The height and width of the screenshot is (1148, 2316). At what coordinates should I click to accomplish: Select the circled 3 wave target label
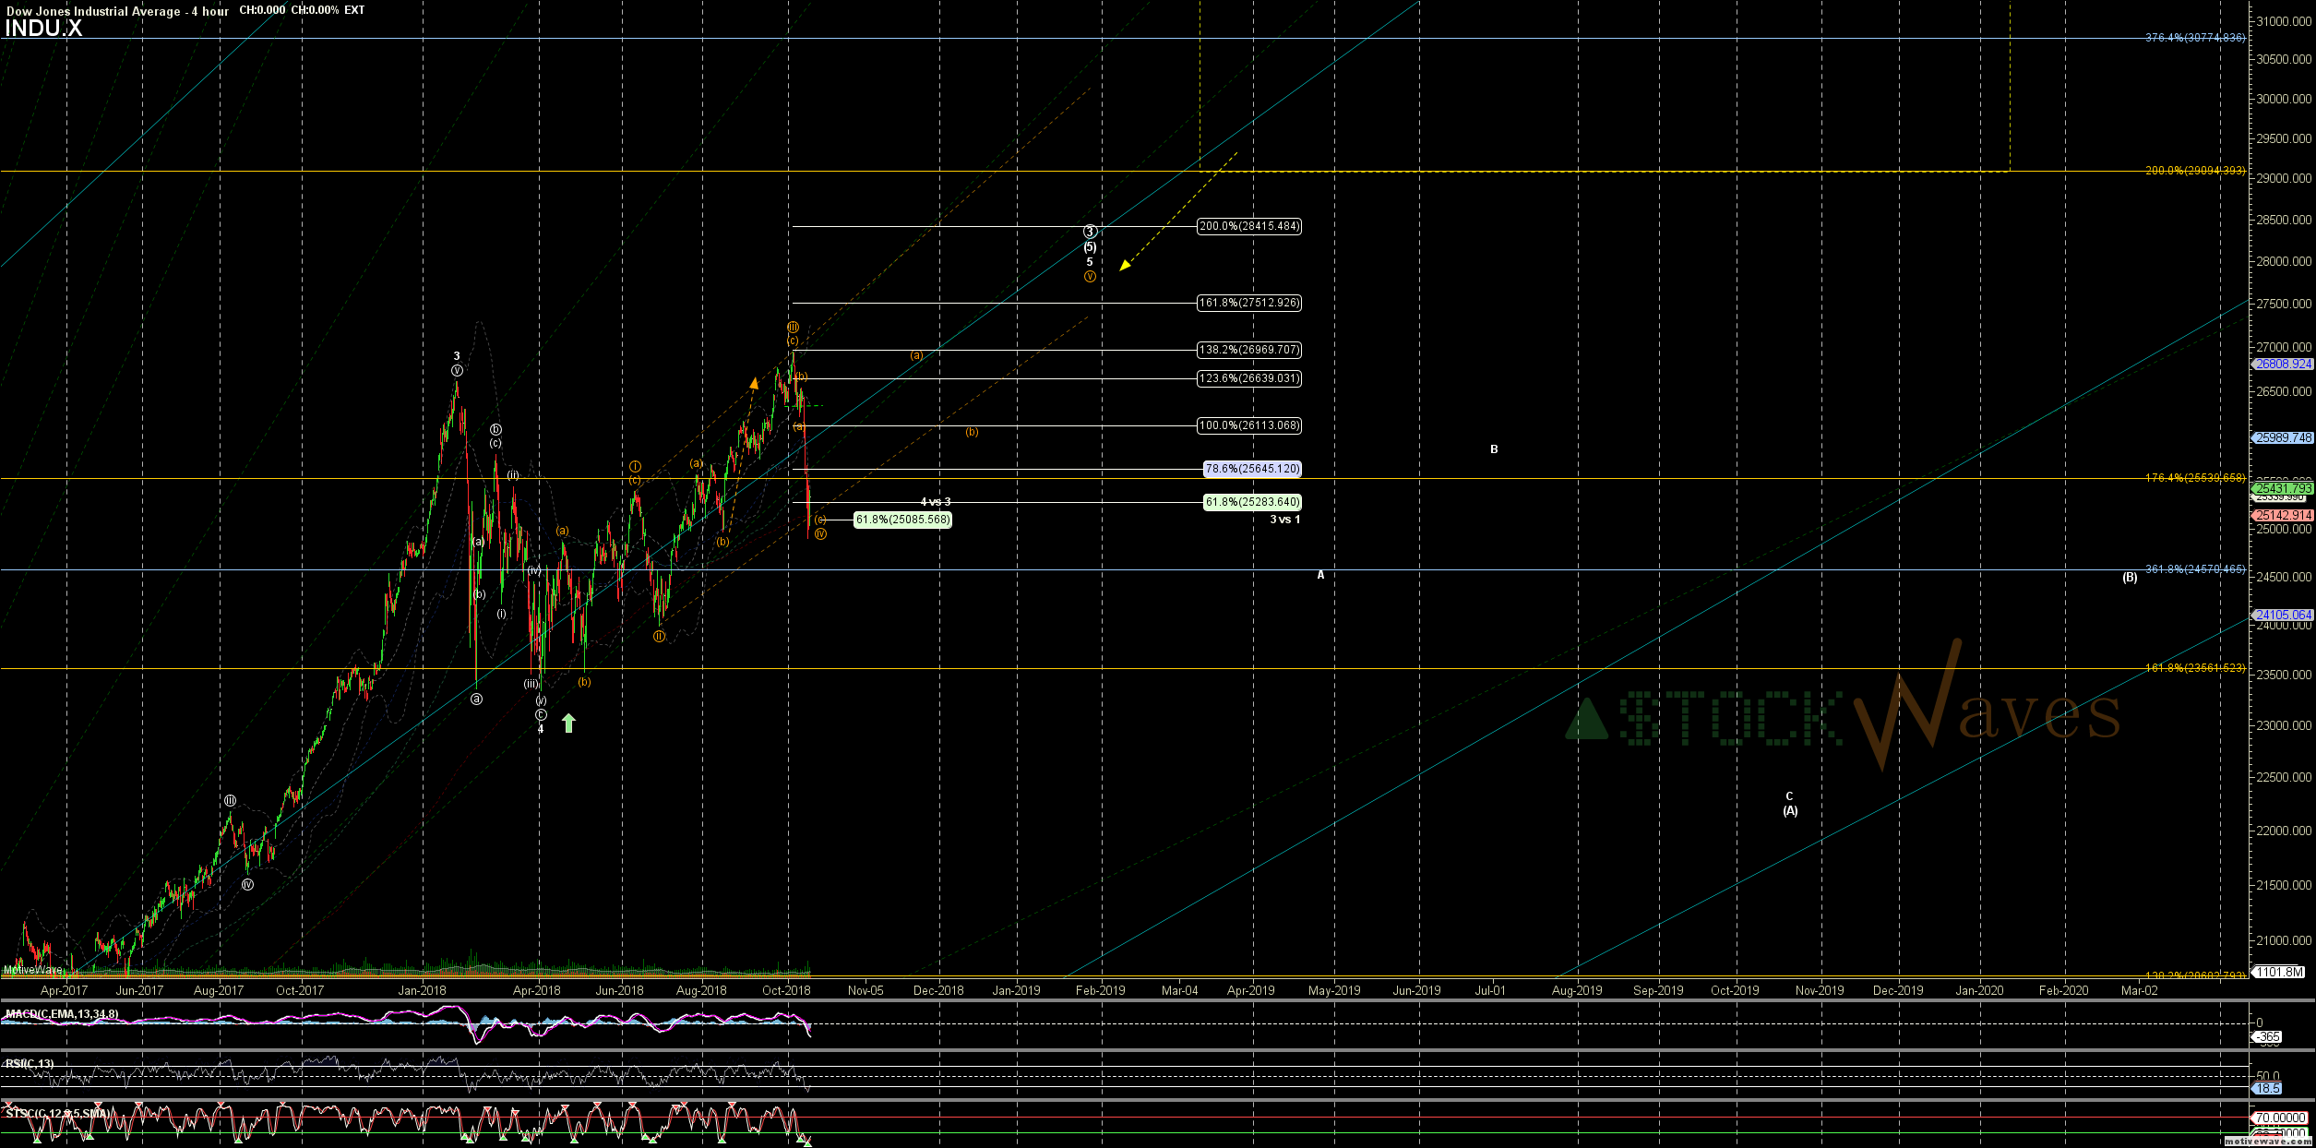coord(1090,232)
